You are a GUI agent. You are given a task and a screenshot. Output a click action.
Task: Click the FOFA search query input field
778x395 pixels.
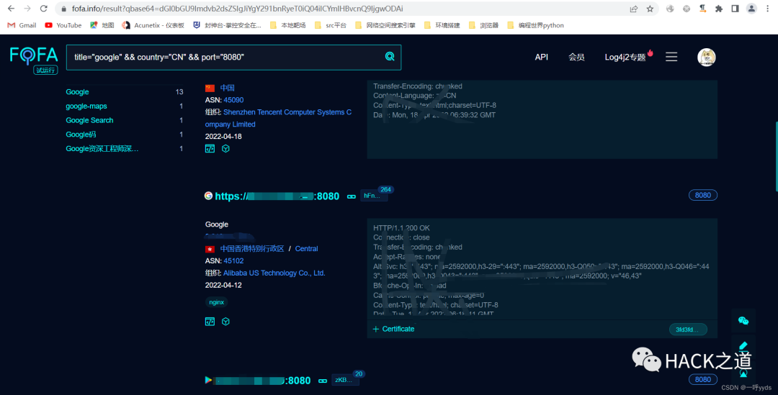(223, 57)
